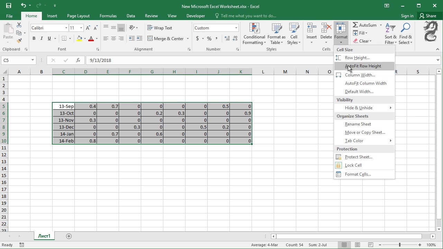Click Sign in link

[x=407, y=16]
